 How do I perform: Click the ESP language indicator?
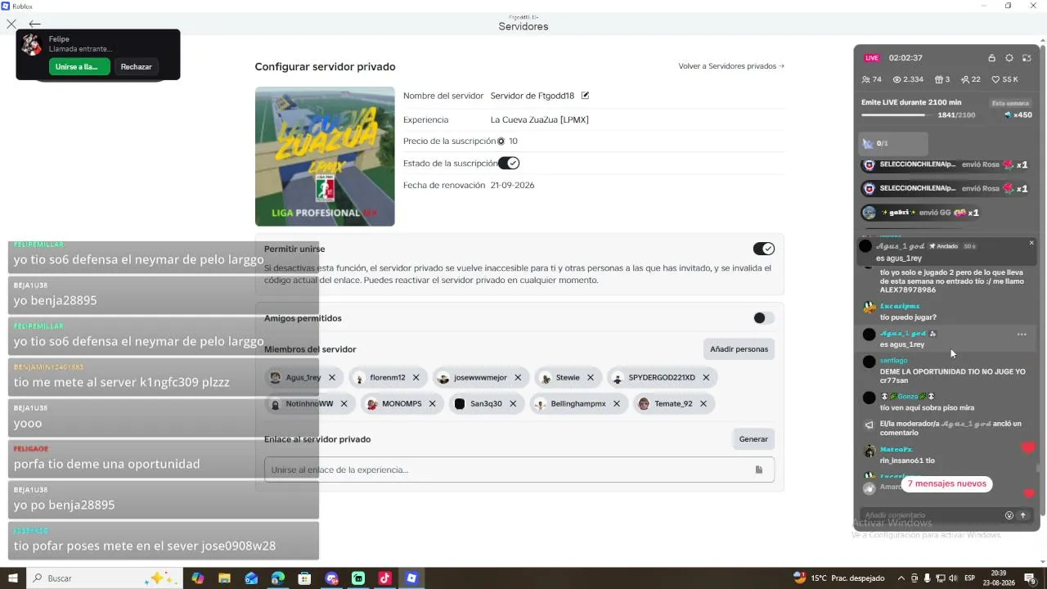tap(969, 578)
